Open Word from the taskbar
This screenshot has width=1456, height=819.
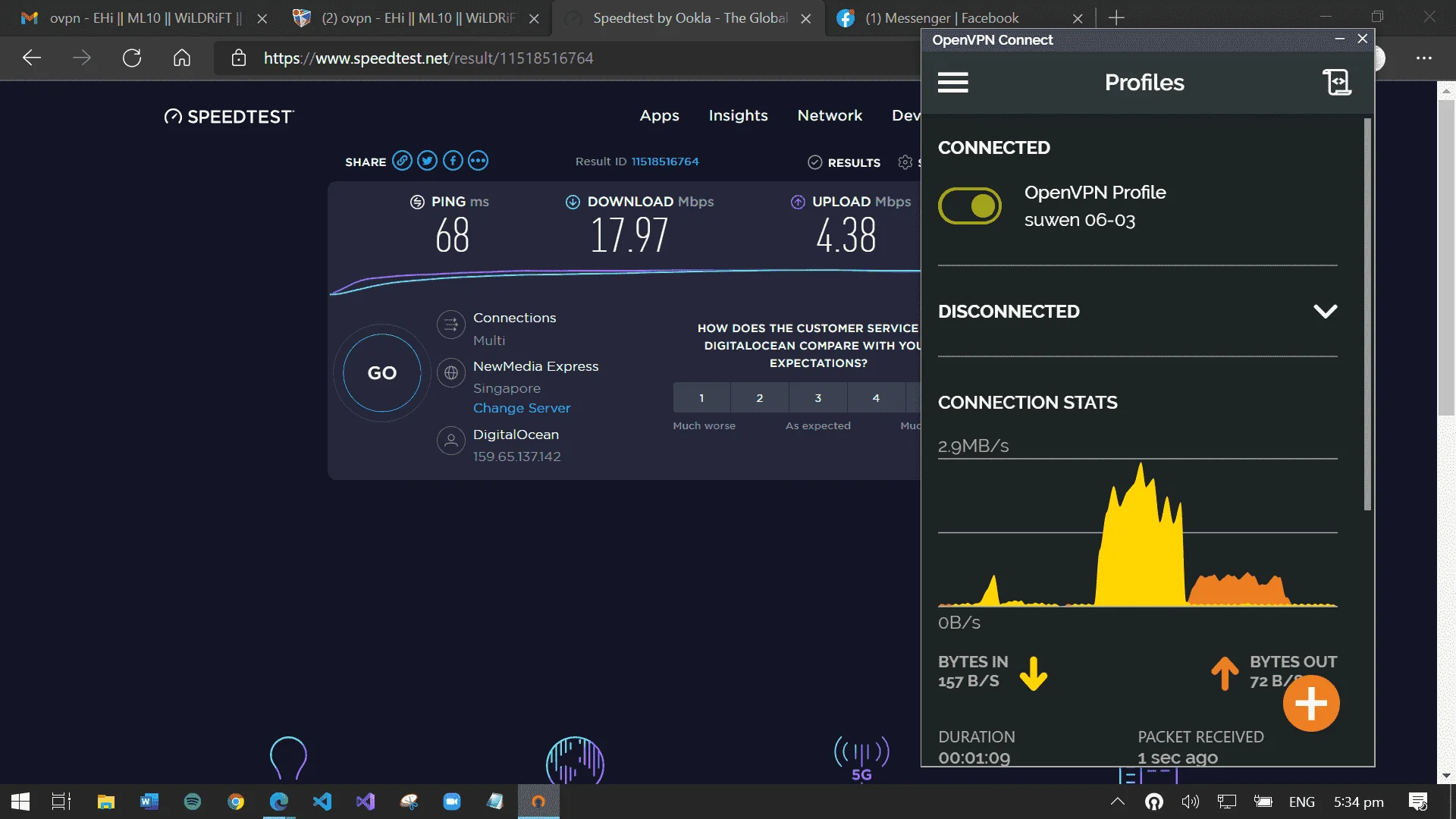pyautogui.click(x=149, y=802)
